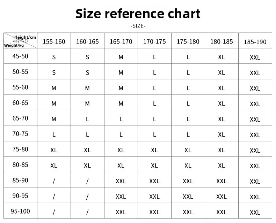Click the 65-70 weight row label

pyautogui.click(x=20, y=118)
